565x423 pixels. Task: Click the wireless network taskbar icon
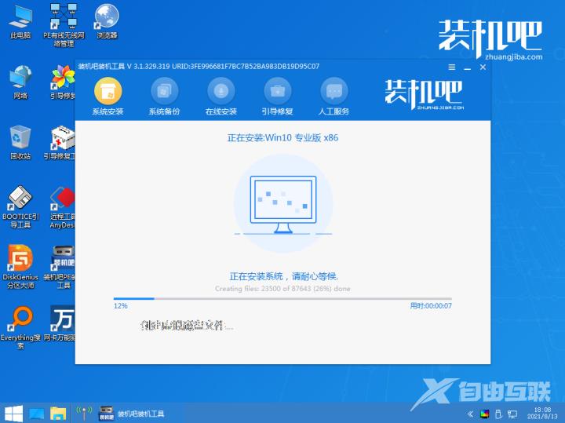pyautogui.click(x=84, y=413)
